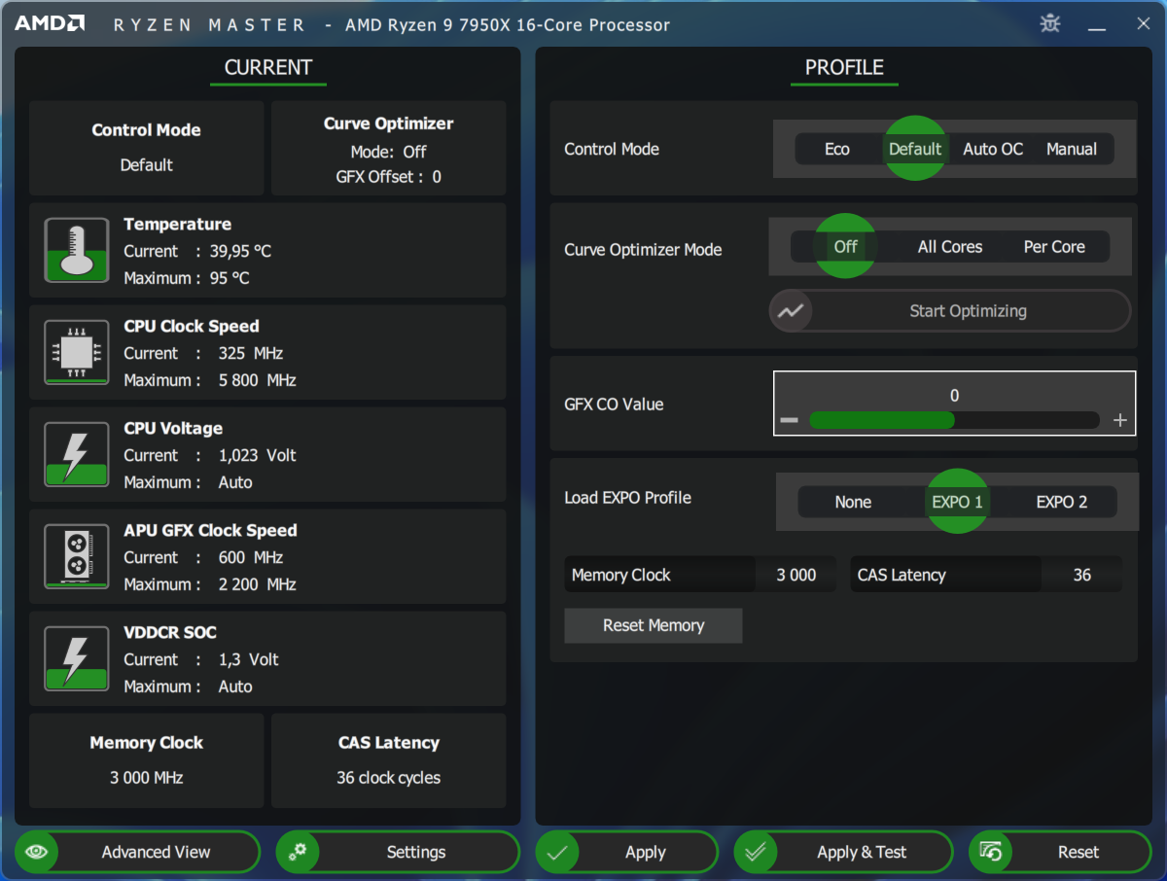Click the CPU Clock Speed chip icon
Screen dimensions: 1167x881
pyautogui.click(x=77, y=353)
